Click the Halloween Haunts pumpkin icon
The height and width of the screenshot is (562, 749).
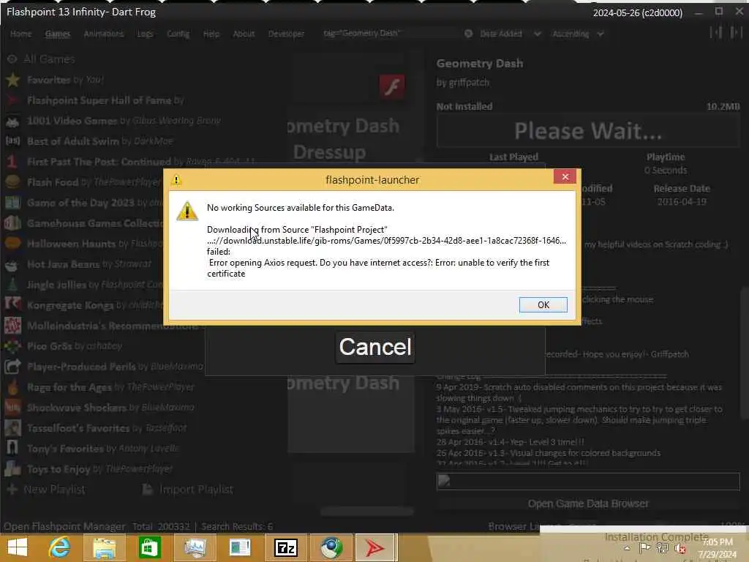coord(12,244)
